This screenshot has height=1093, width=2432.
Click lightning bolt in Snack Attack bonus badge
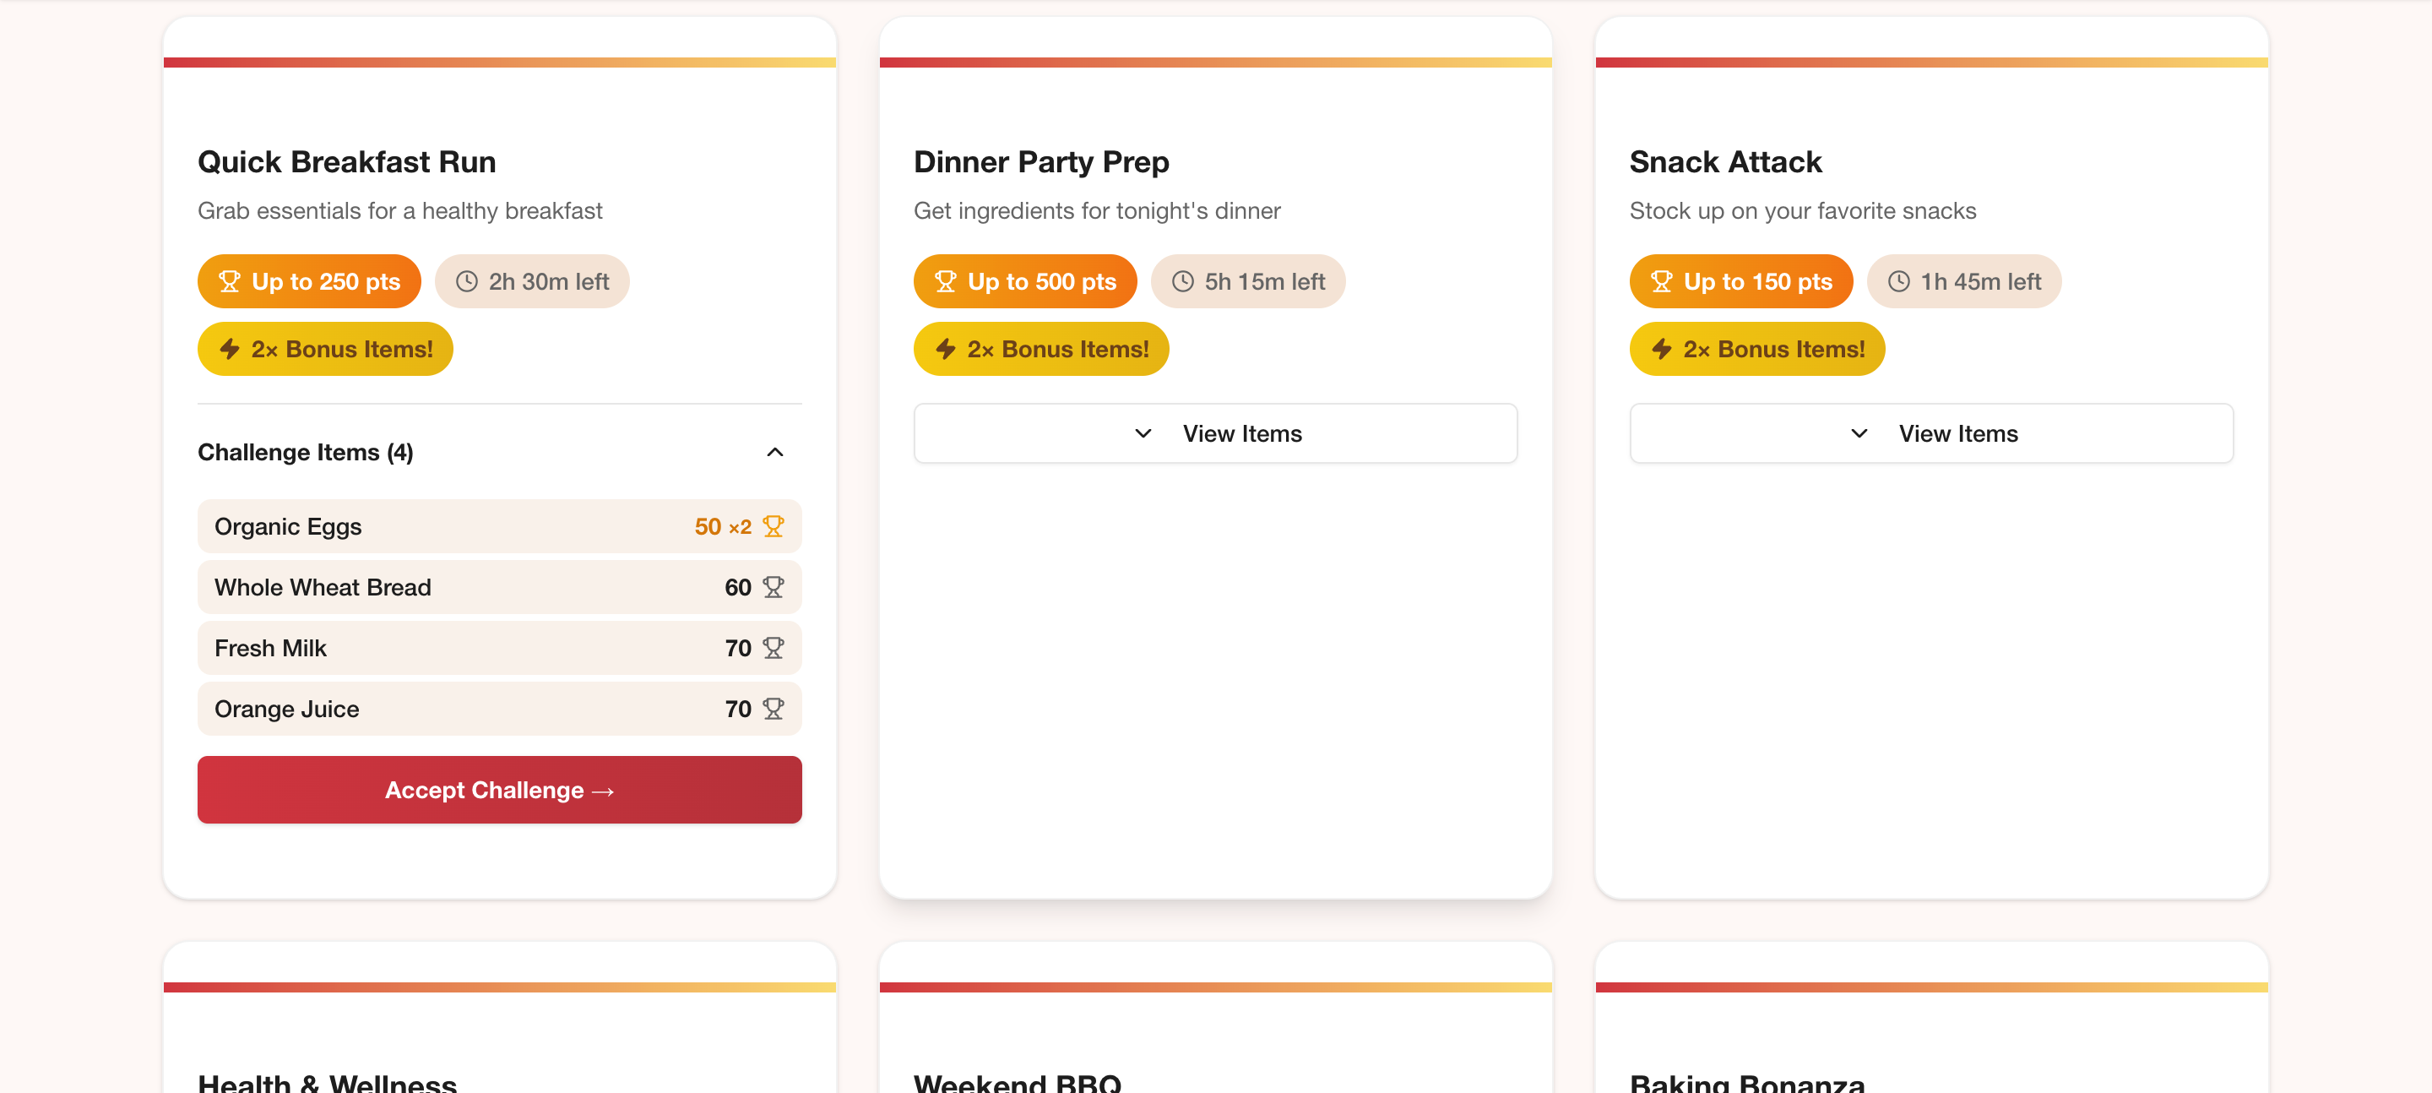pos(1662,349)
